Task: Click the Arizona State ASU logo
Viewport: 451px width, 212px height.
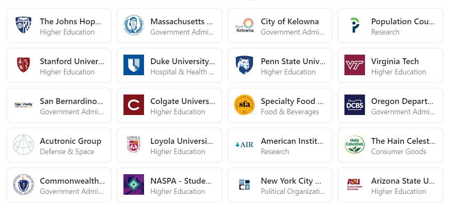Action: (x=355, y=185)
